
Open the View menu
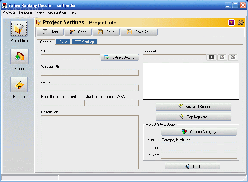[40, 12]
